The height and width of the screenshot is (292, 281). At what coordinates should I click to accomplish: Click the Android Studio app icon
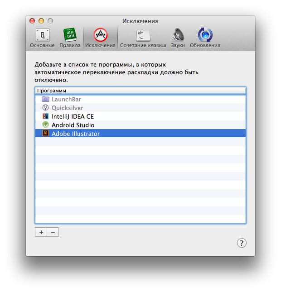[45, 124]
